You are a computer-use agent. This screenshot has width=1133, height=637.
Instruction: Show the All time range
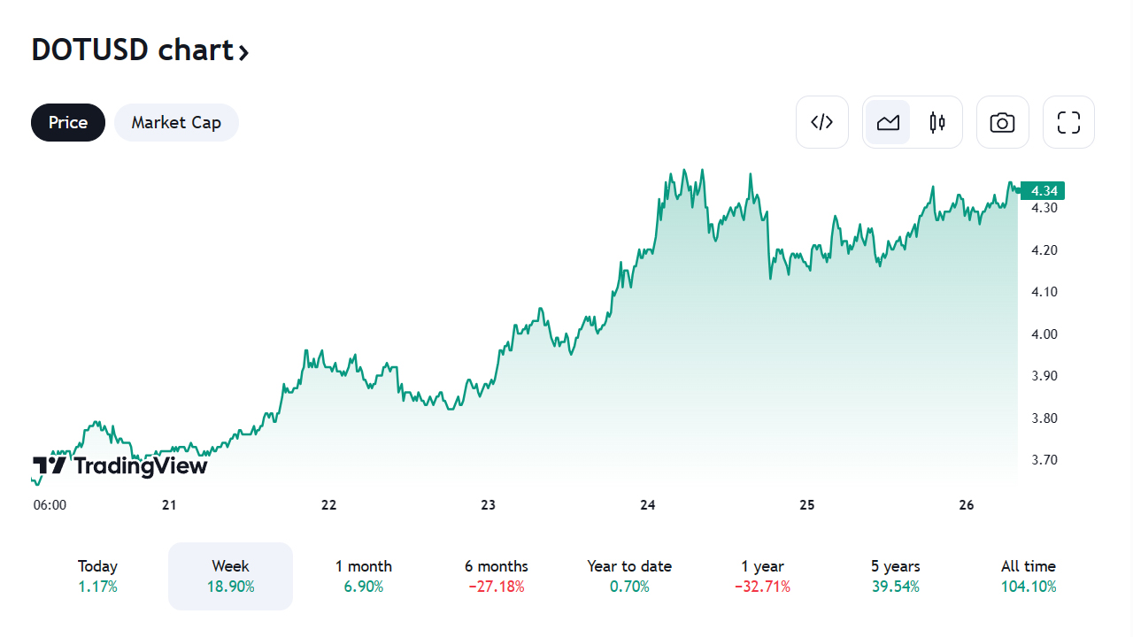(1028, 576)
